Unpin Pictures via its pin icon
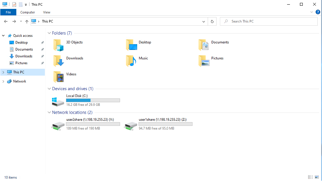Viewport: 322px width, 181px height. pos(42,63)
